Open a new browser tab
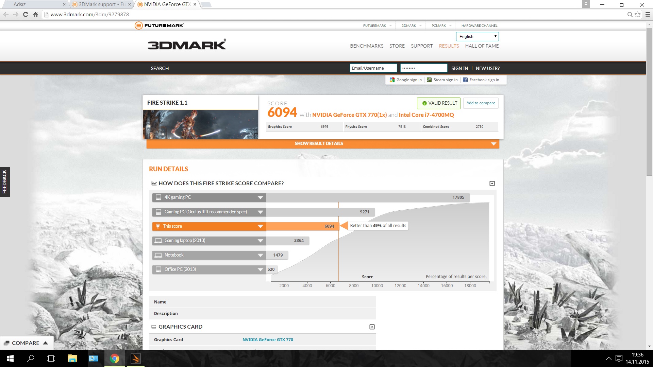The width and height of the screenshot is (653, 367). point(206,4)
